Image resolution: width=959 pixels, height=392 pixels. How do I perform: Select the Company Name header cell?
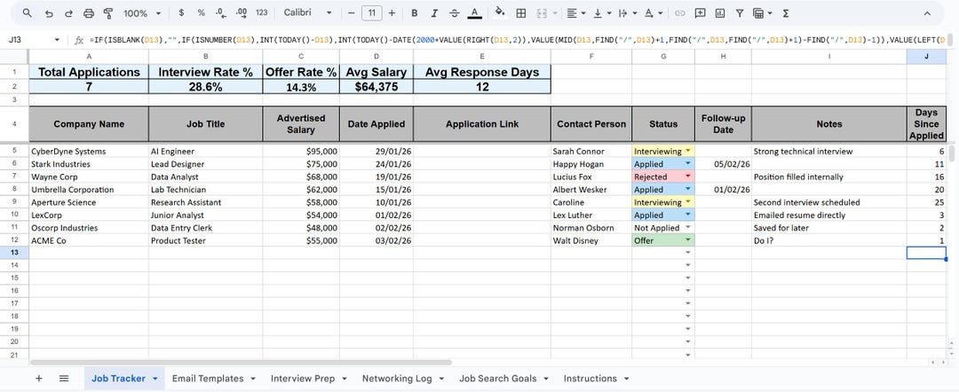click(x=89, y=124)
